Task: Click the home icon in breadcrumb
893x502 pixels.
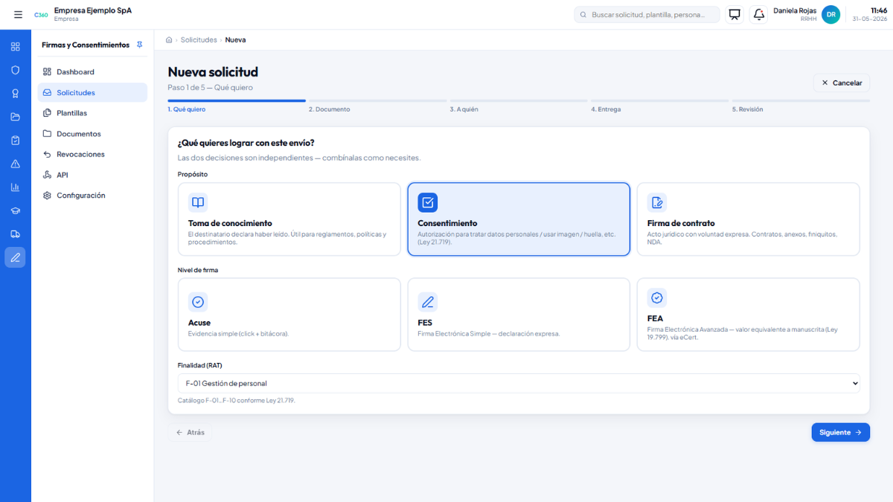Action: tap(169, 39)
